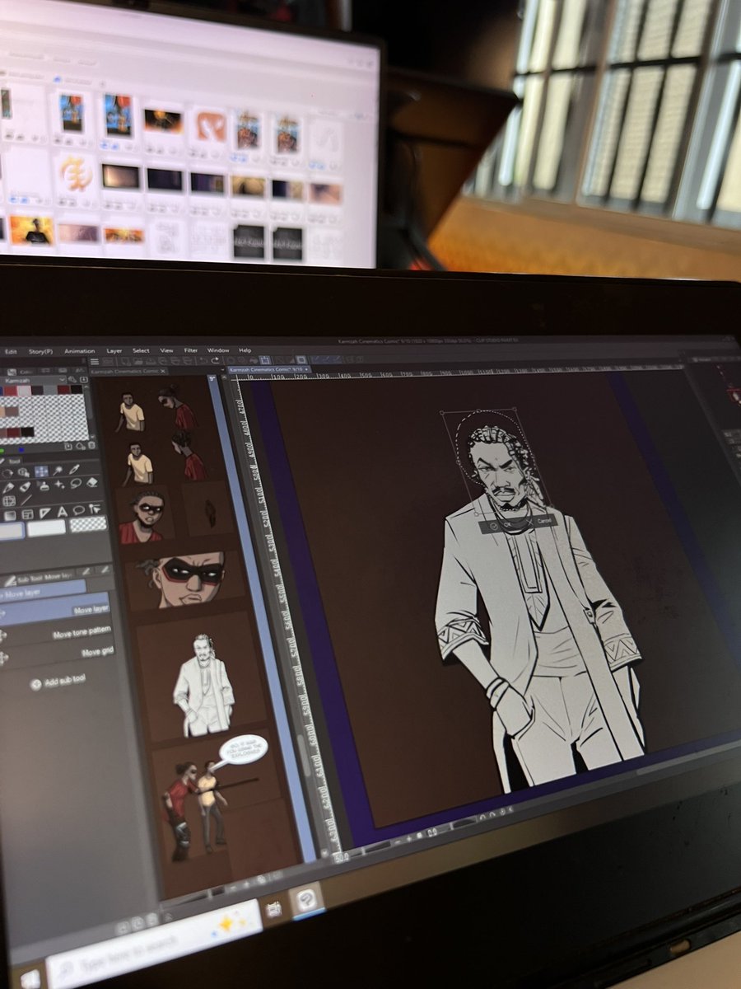Delete sub tool via trash icon
The image size is (741, 989).
pyautogui.click(x=152, y=919)
